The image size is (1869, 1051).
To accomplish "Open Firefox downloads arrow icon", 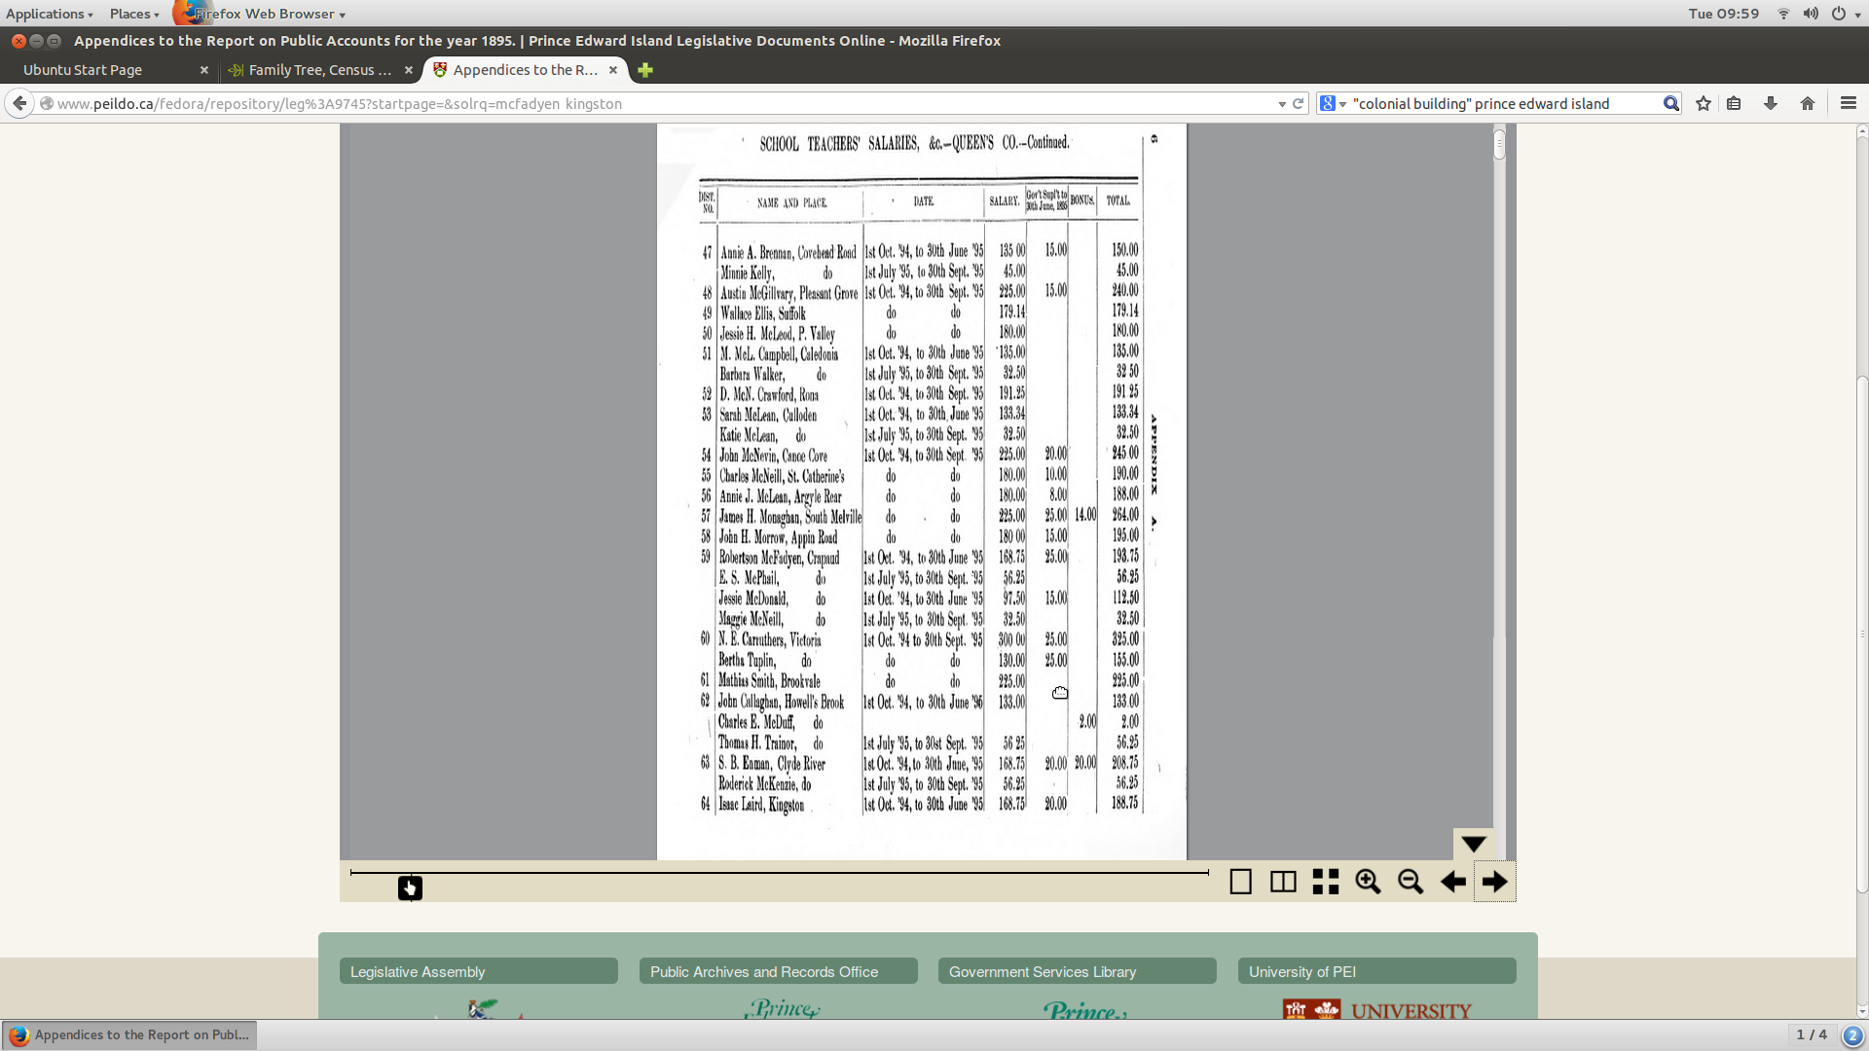I will [1771, 103].
